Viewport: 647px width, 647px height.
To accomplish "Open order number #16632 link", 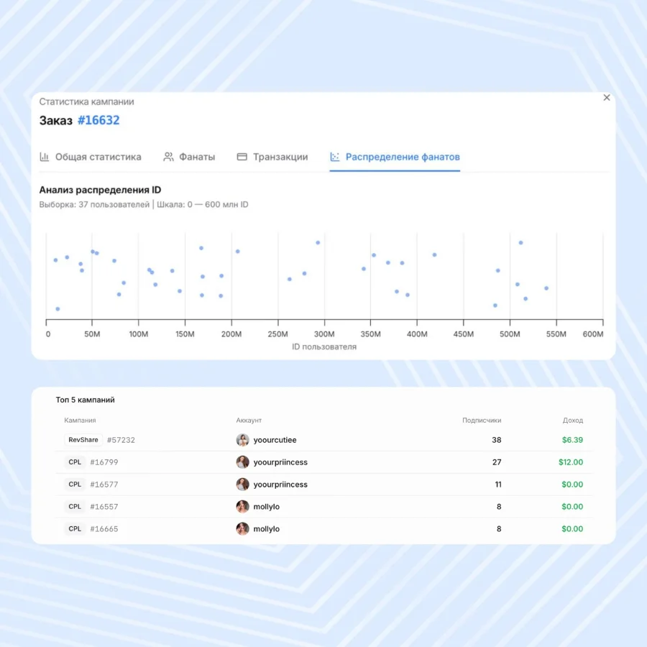I will [98, 120].
